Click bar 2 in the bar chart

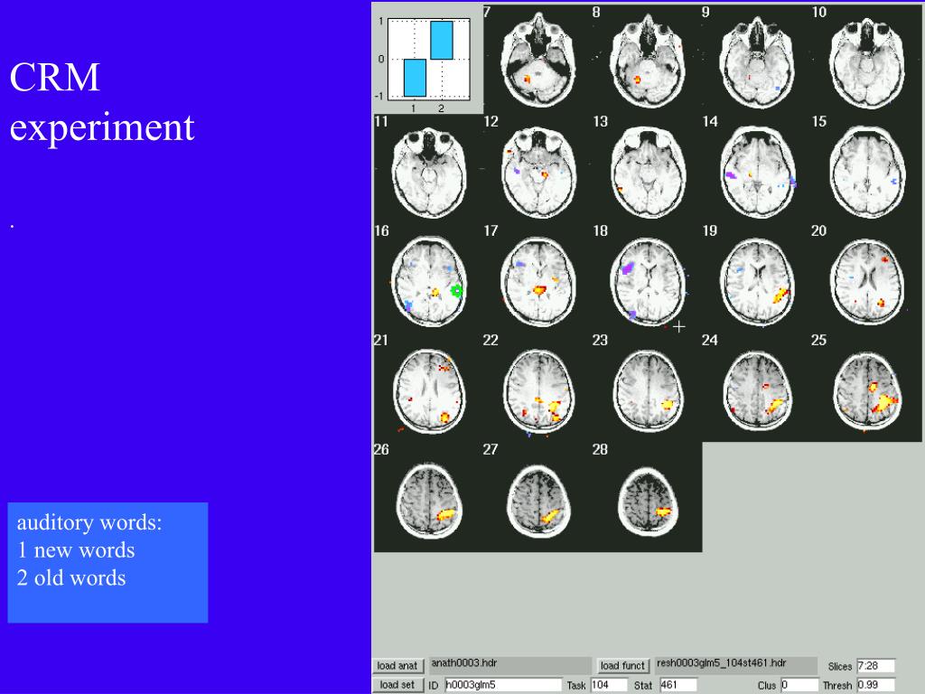[441, 40]
